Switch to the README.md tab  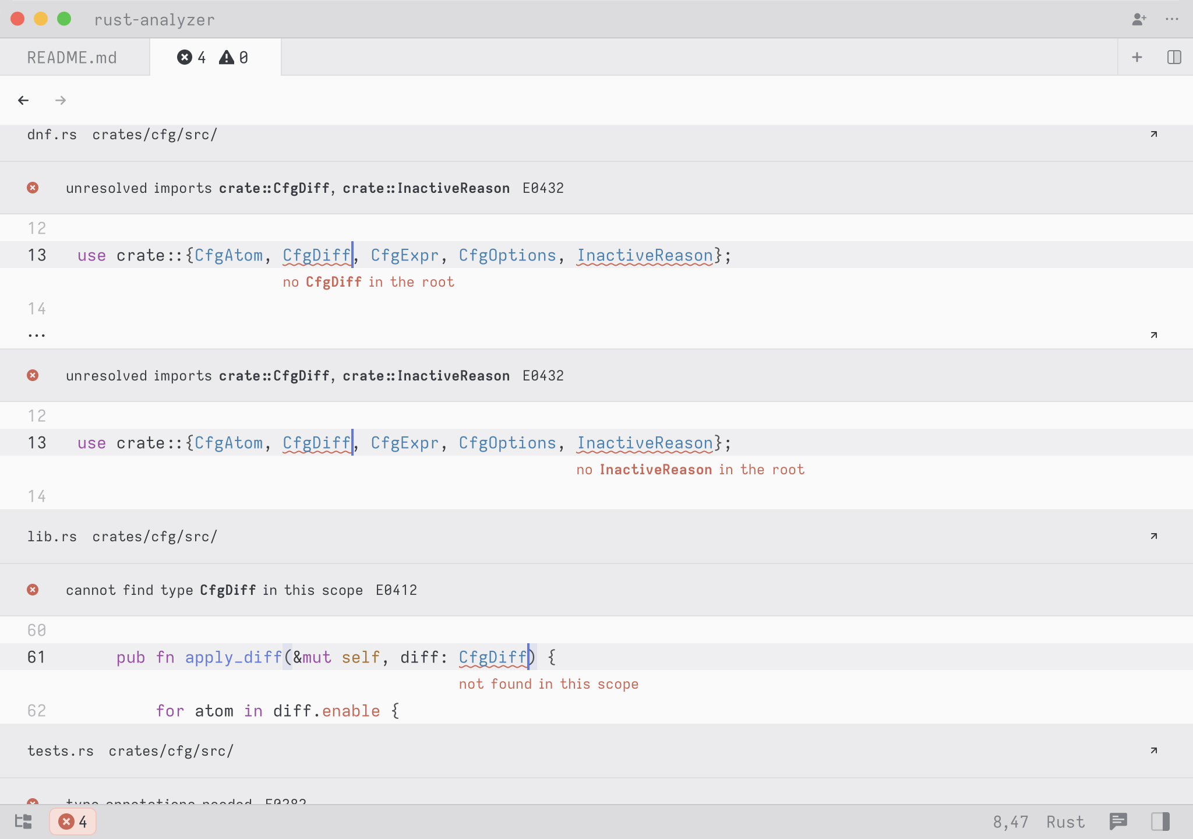point(72,58)
